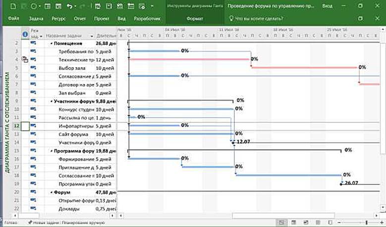Click the Indicators info column header icon
Image resolution: width=386 pixels, height=227 pixels.
[25, 35]
